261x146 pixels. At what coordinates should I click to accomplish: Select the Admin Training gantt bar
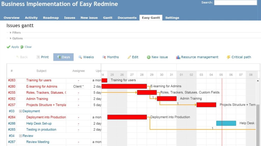click(x=167, y=99)
